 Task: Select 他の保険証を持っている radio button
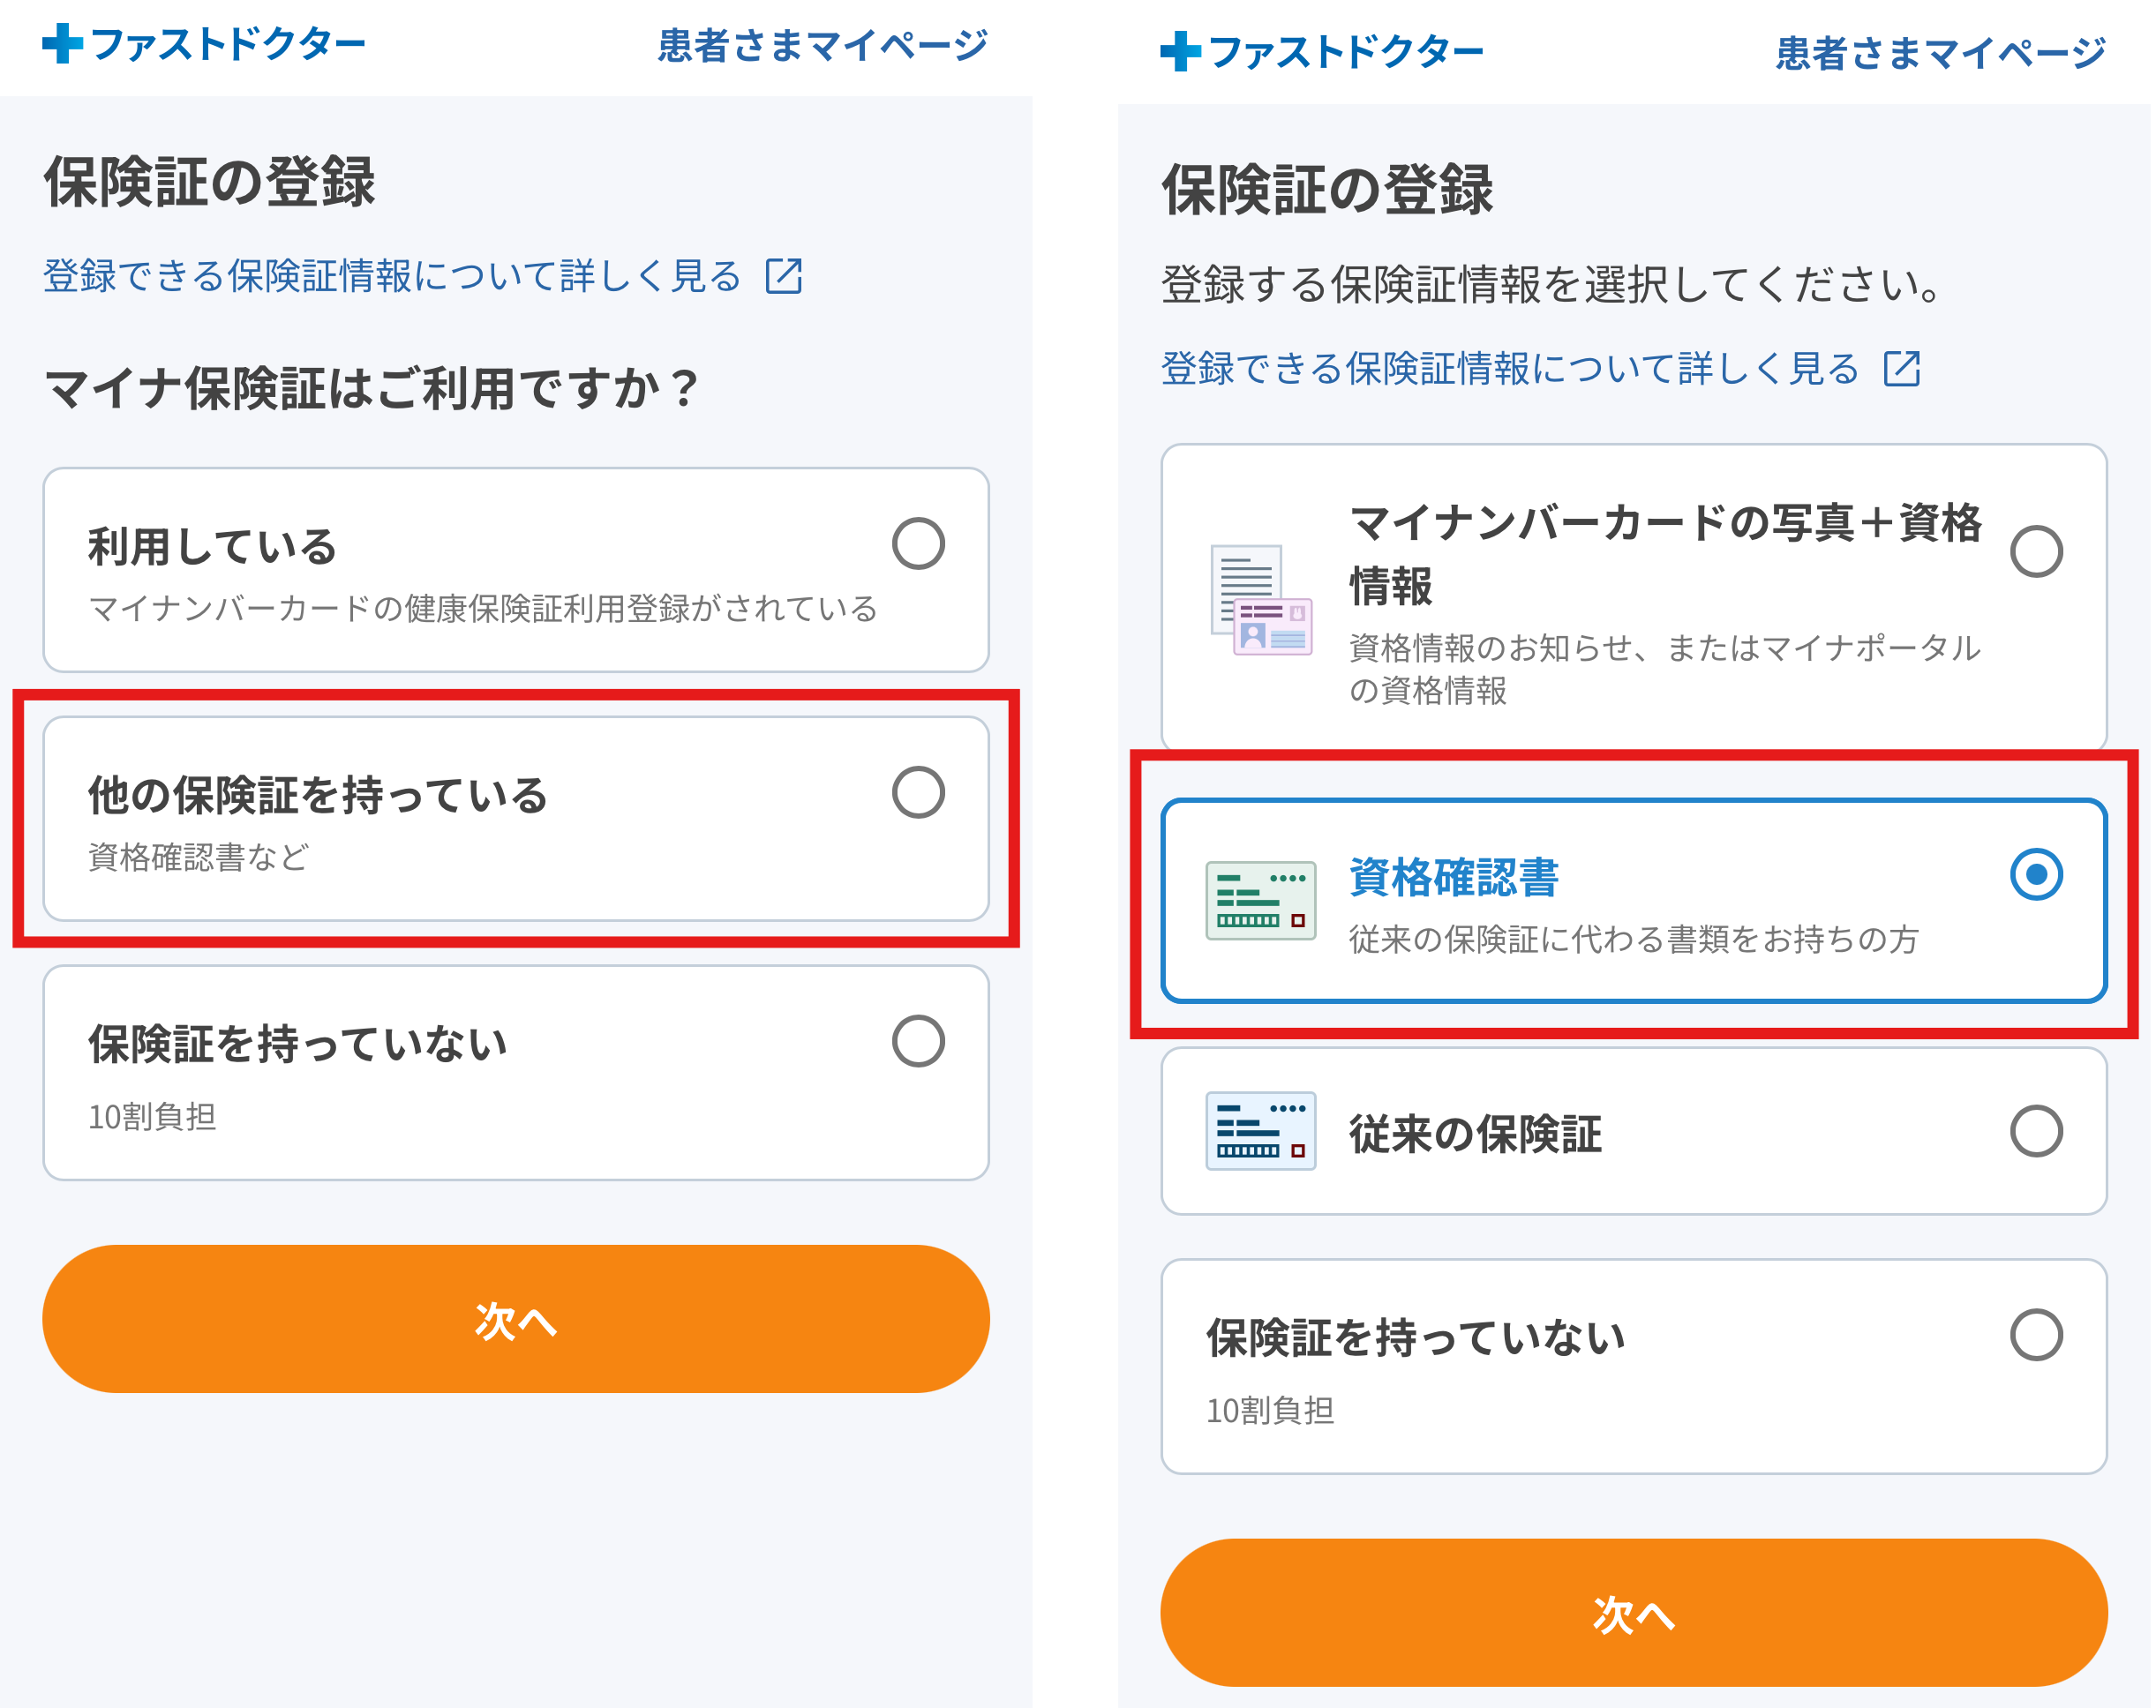click(x=918, y=792)
